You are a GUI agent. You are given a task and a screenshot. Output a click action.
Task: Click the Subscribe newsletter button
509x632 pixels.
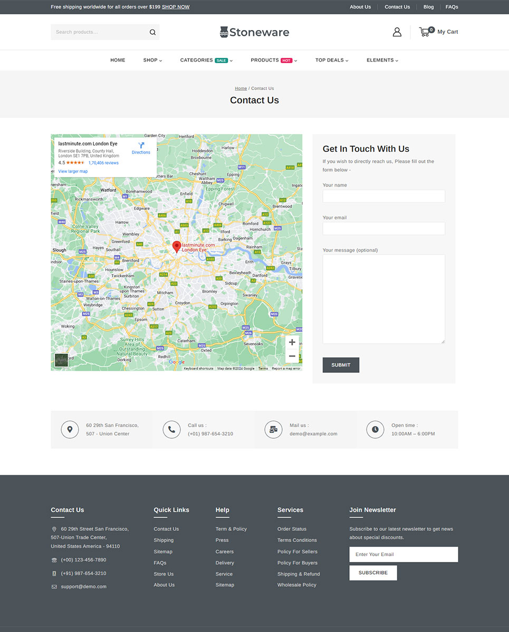coord(373,572)
